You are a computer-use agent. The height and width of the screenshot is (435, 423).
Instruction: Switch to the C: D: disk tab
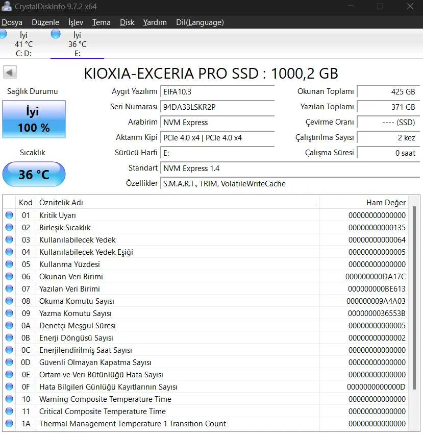click(x=23, y=44)
